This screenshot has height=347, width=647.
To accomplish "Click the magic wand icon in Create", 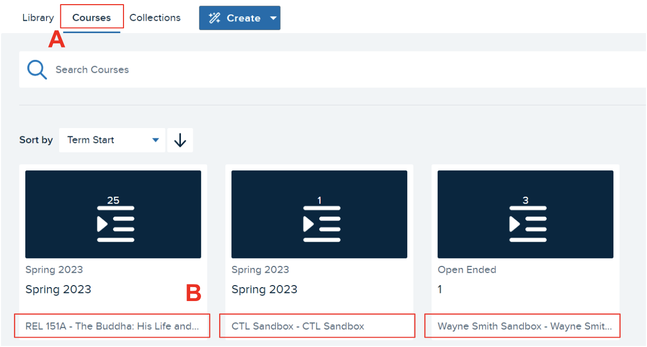I will click(214, 18).
